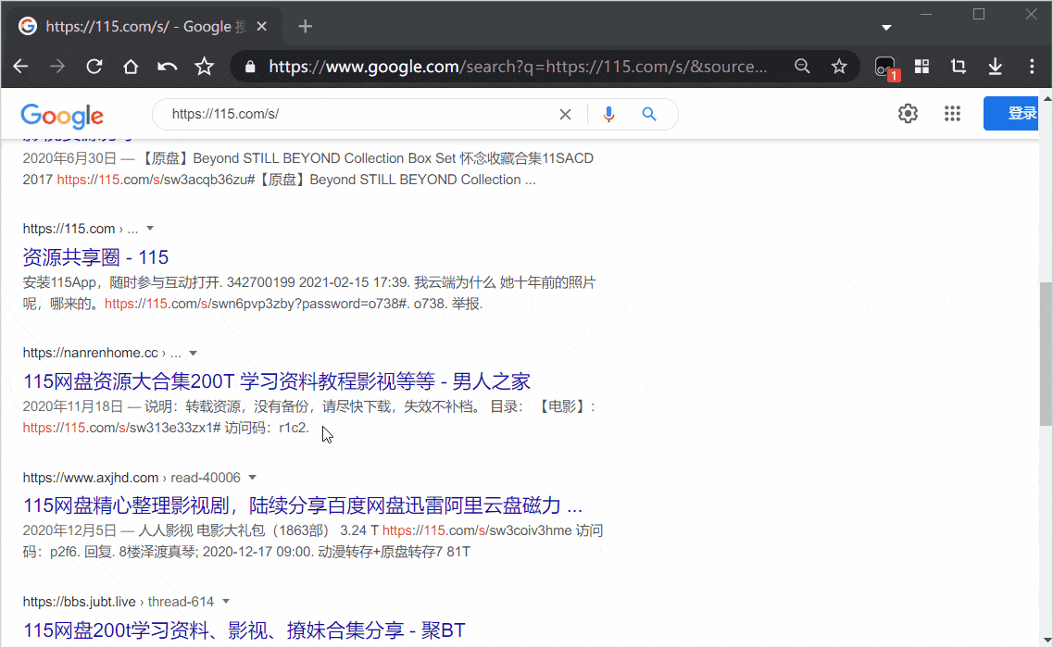Open the Chrome three-dot menu

click(x=1032, y=67)
